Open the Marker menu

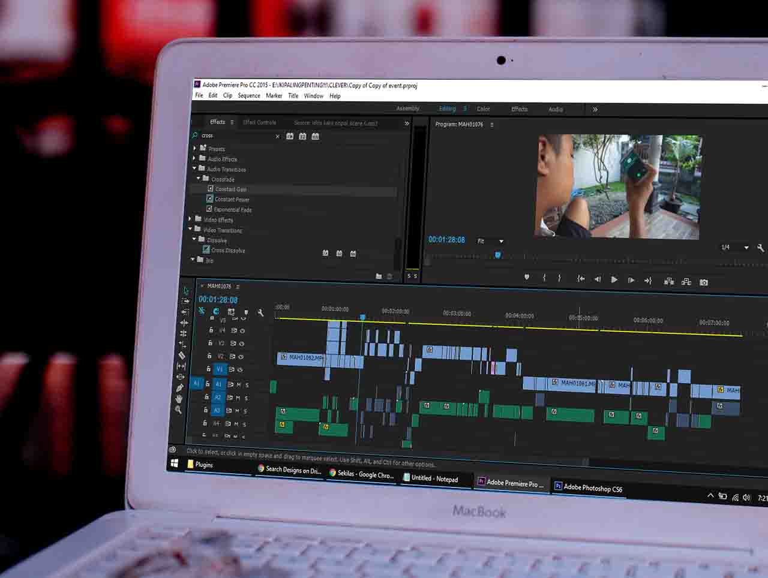coord(274,96)
